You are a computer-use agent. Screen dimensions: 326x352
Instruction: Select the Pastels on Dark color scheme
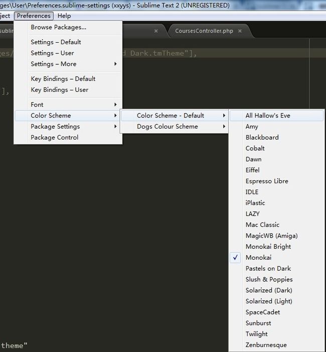pos(277,269)
